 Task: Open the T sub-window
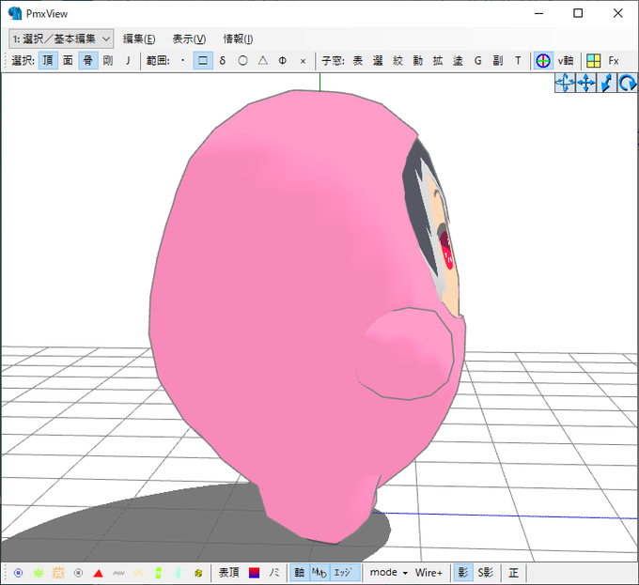coord(518,61)
